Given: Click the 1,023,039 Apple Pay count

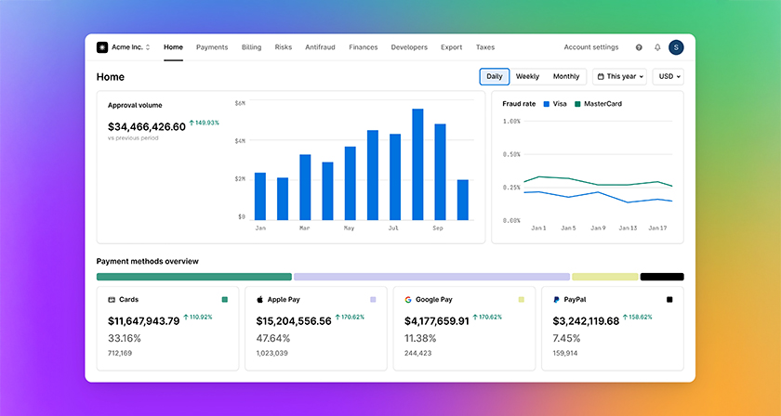Looking at the screenshot, I should click(x=271, y=353).
